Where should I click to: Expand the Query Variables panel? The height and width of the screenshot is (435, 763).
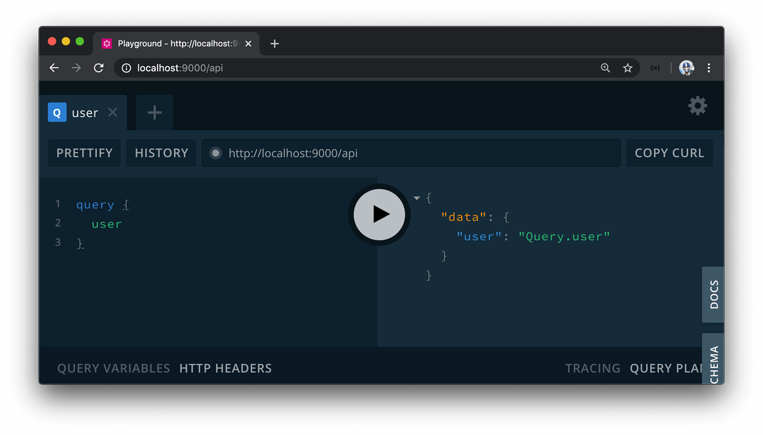(x=113, y=368)
